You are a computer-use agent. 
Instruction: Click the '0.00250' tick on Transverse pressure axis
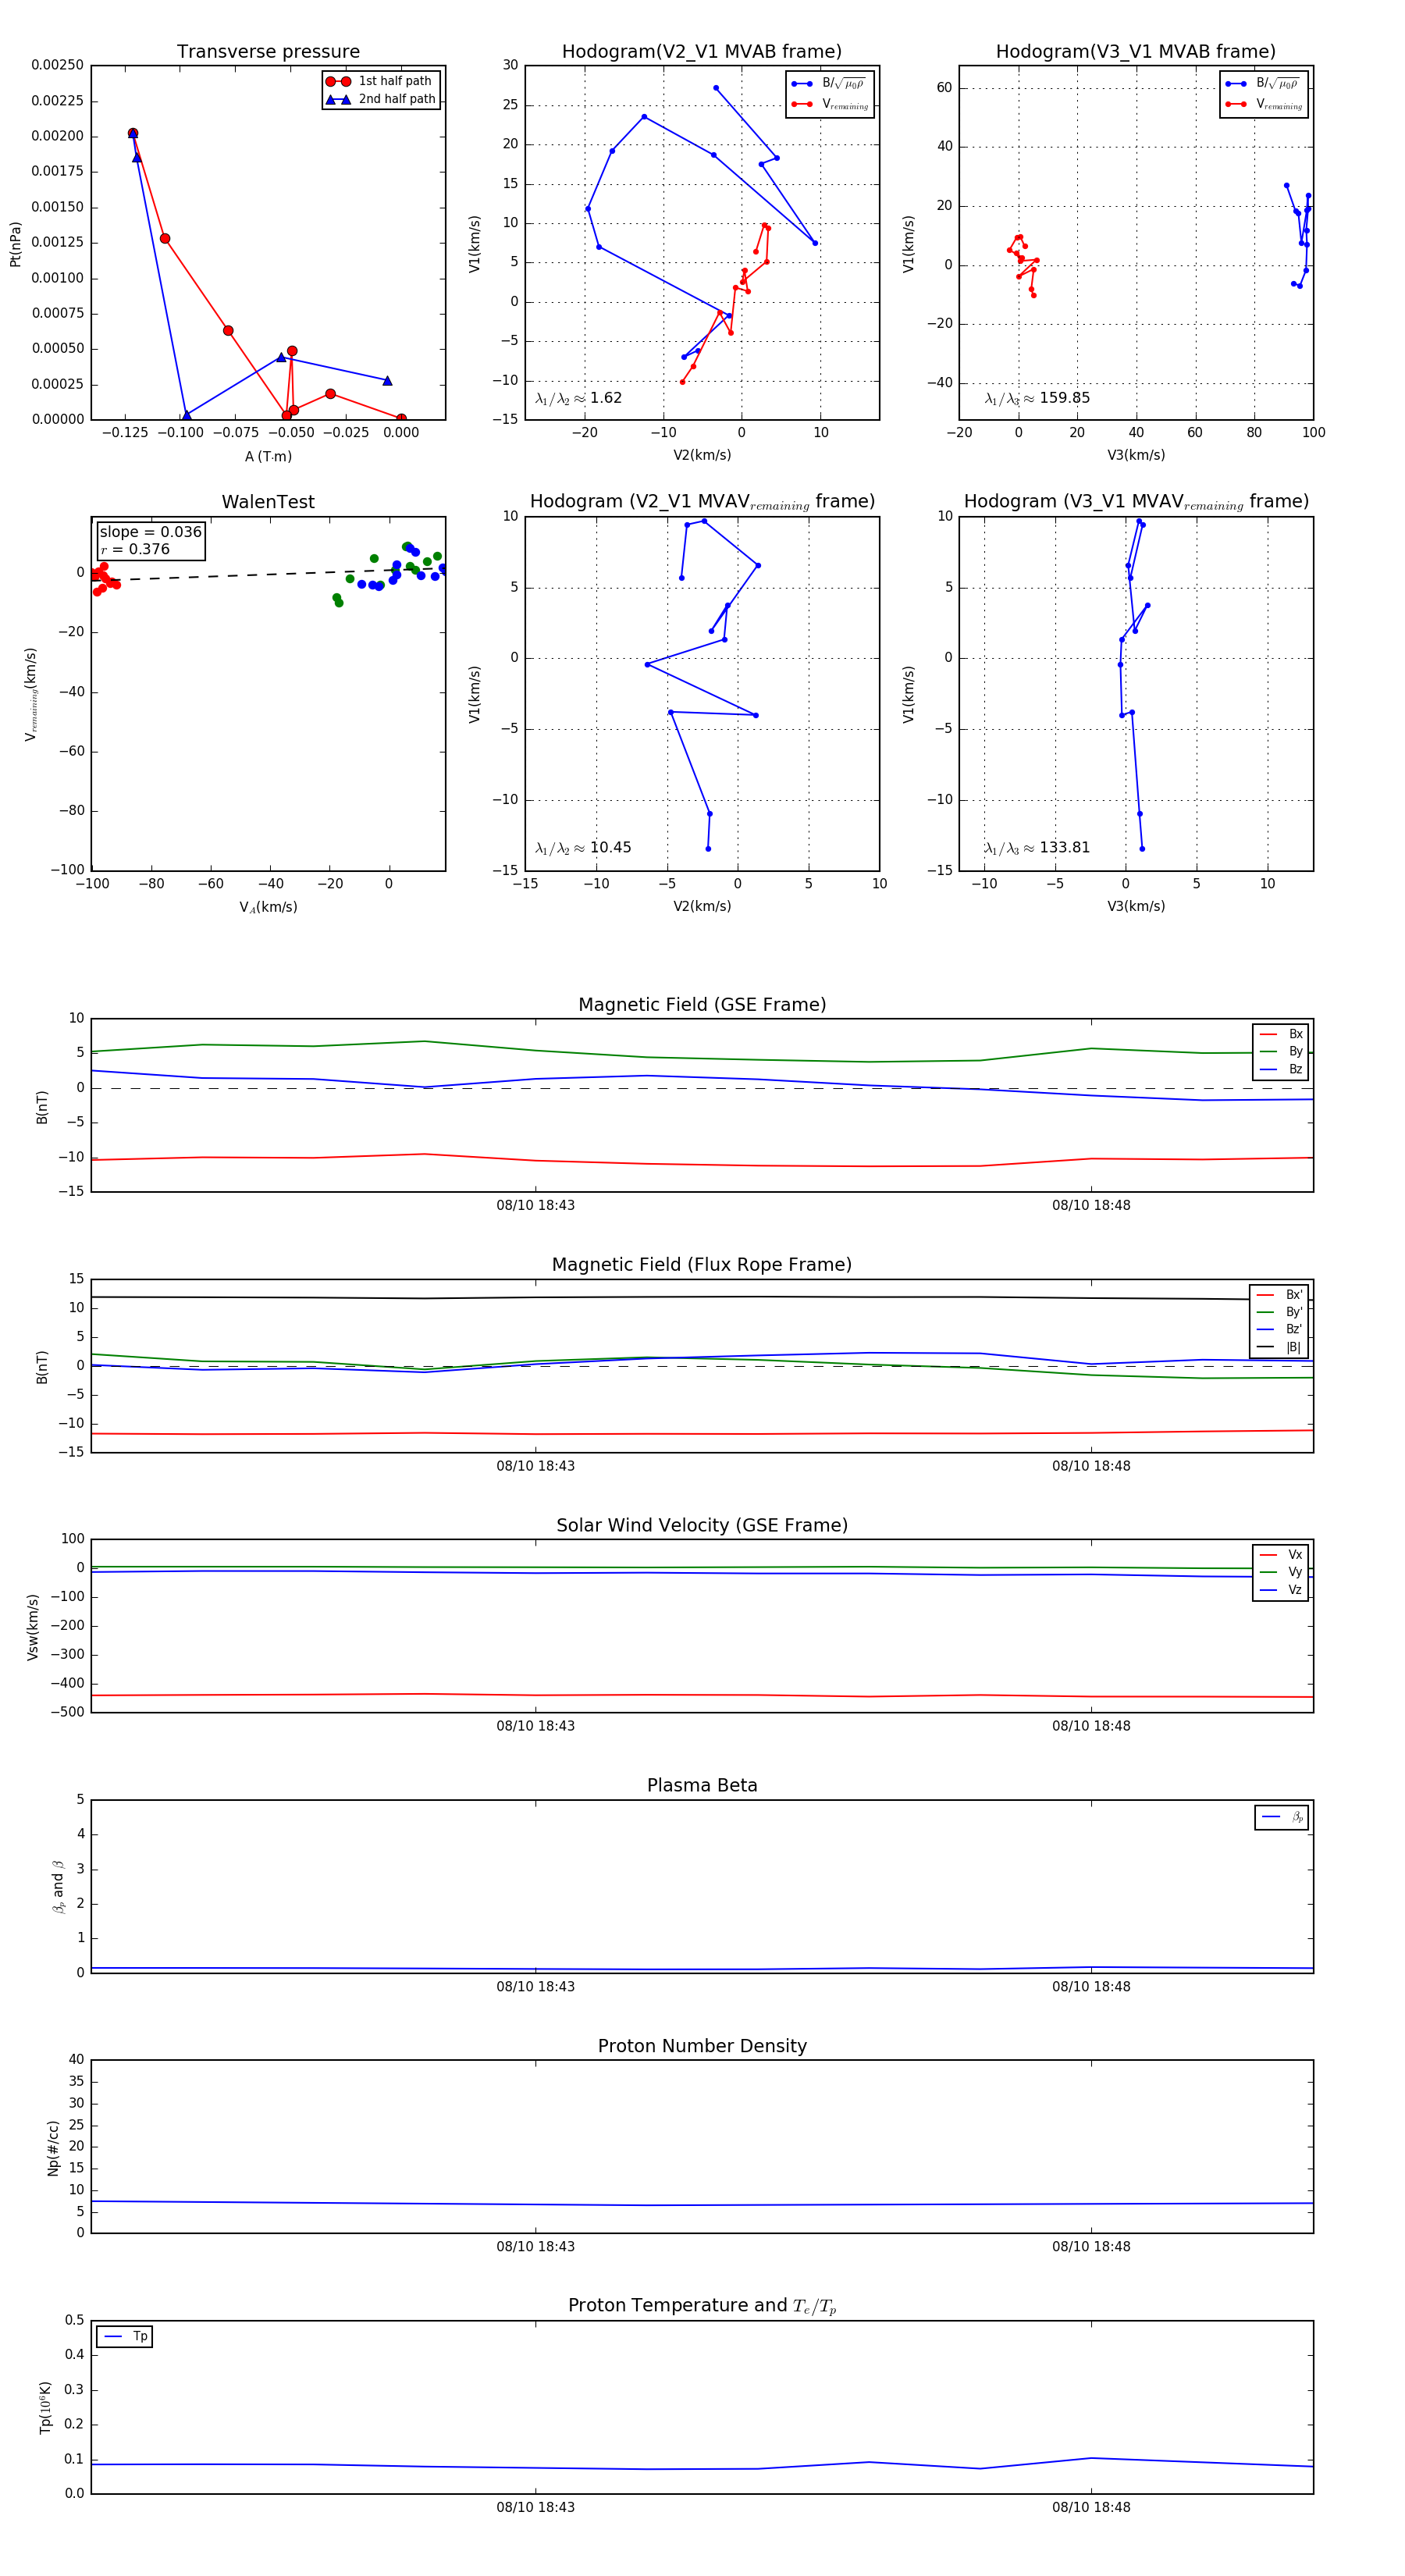tap(57, 65)
